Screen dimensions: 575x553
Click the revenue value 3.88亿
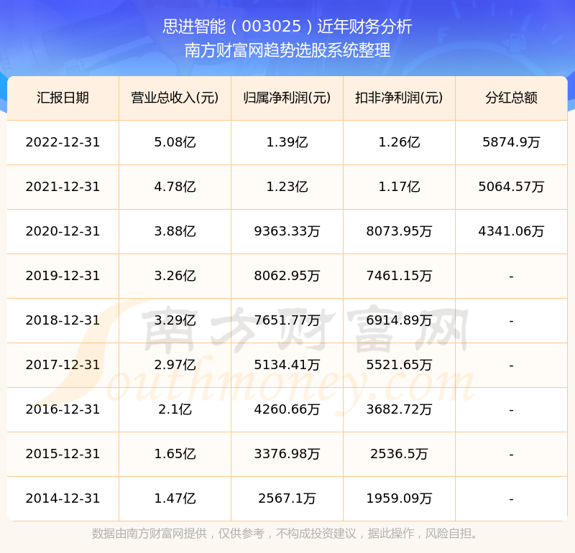coord(175,231)
